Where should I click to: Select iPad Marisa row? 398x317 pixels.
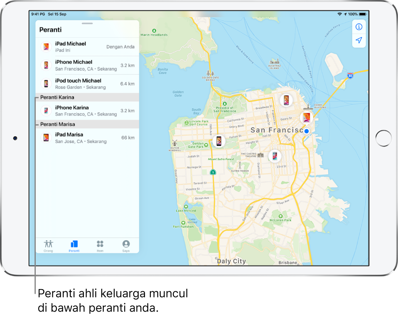click(x=87, y=138)
